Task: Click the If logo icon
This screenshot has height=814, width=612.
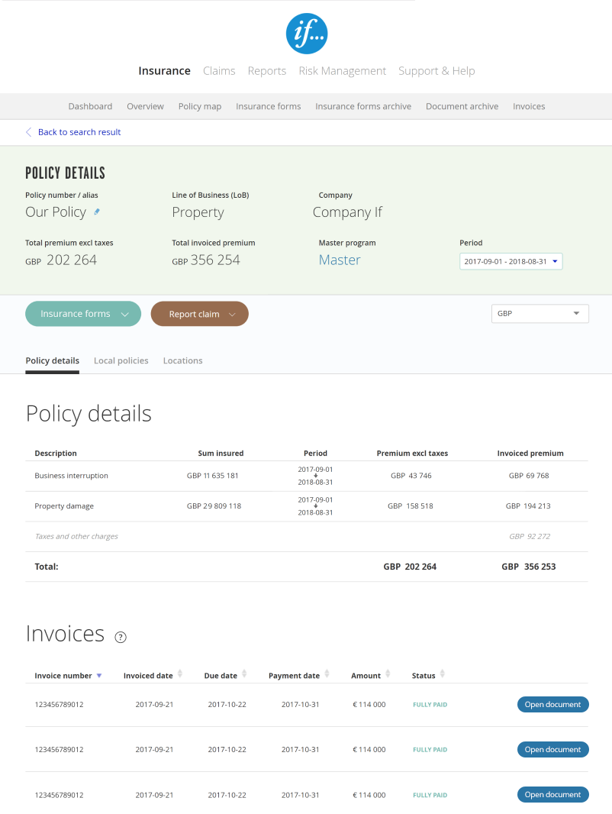Action: pyautogui.click(x=306, y=34)
